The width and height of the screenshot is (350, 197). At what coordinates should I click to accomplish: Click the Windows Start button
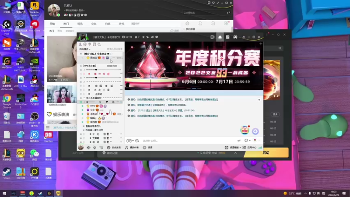pos(4,193)
